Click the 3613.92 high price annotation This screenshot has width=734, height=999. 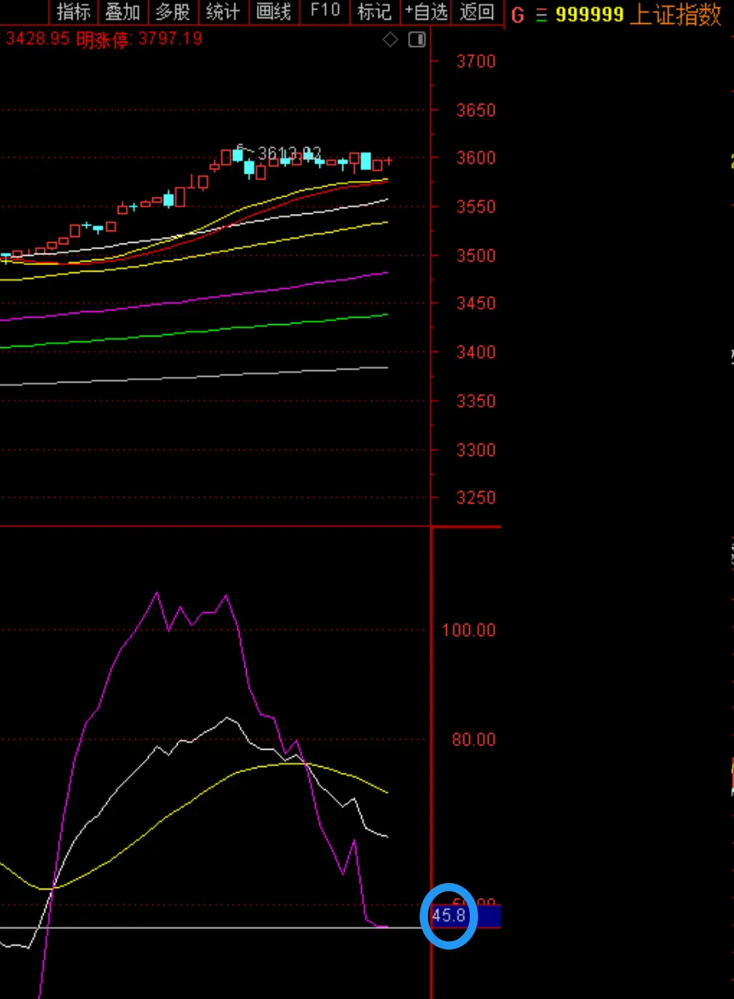click(x=289, y=154)
